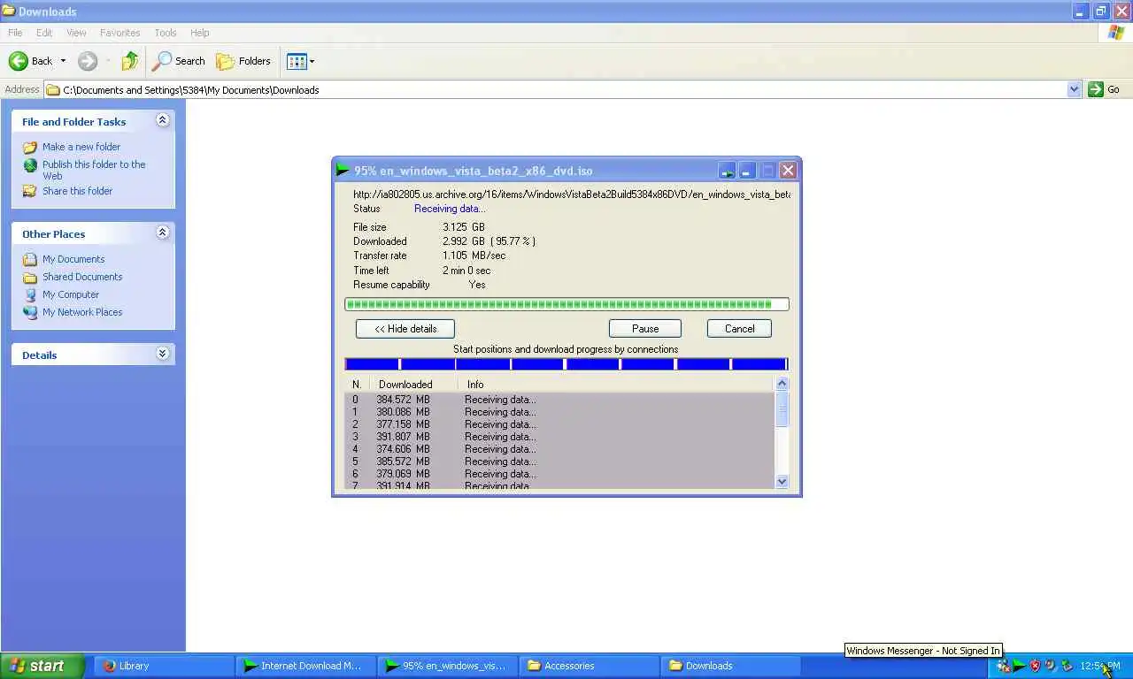Click the connections list scrollbar thumb
This screenshot has width=1133, height=679.
click(x=782, y=408)
